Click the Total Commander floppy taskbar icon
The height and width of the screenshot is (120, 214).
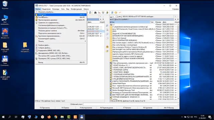point(82,117)
